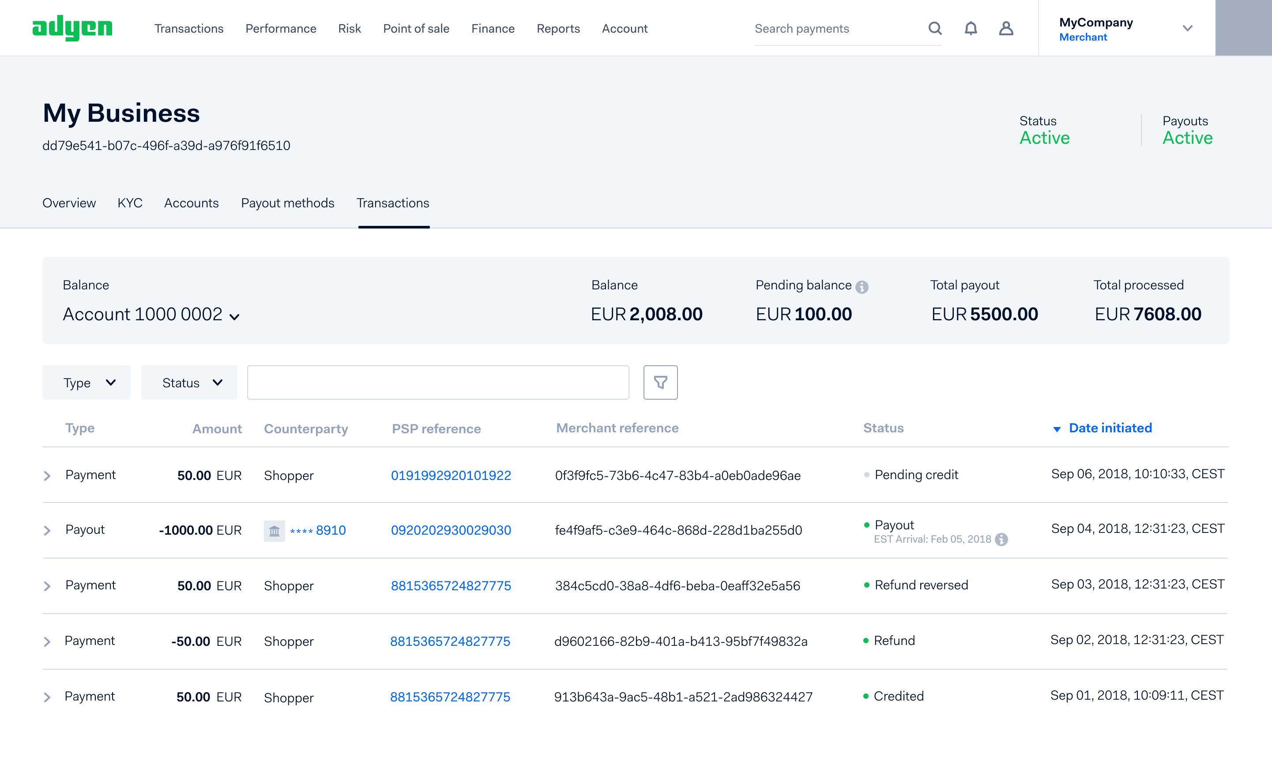Open the Finance menu

493,28
